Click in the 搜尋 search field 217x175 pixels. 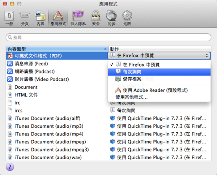click(109, 37)
